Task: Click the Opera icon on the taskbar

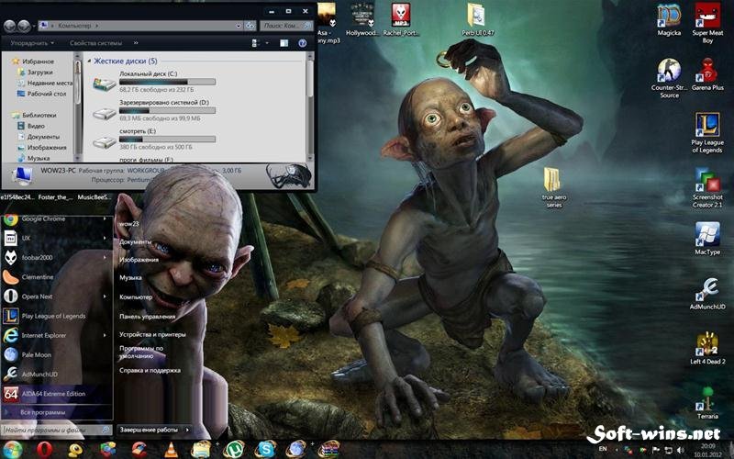Action: (x=44, y=450)
